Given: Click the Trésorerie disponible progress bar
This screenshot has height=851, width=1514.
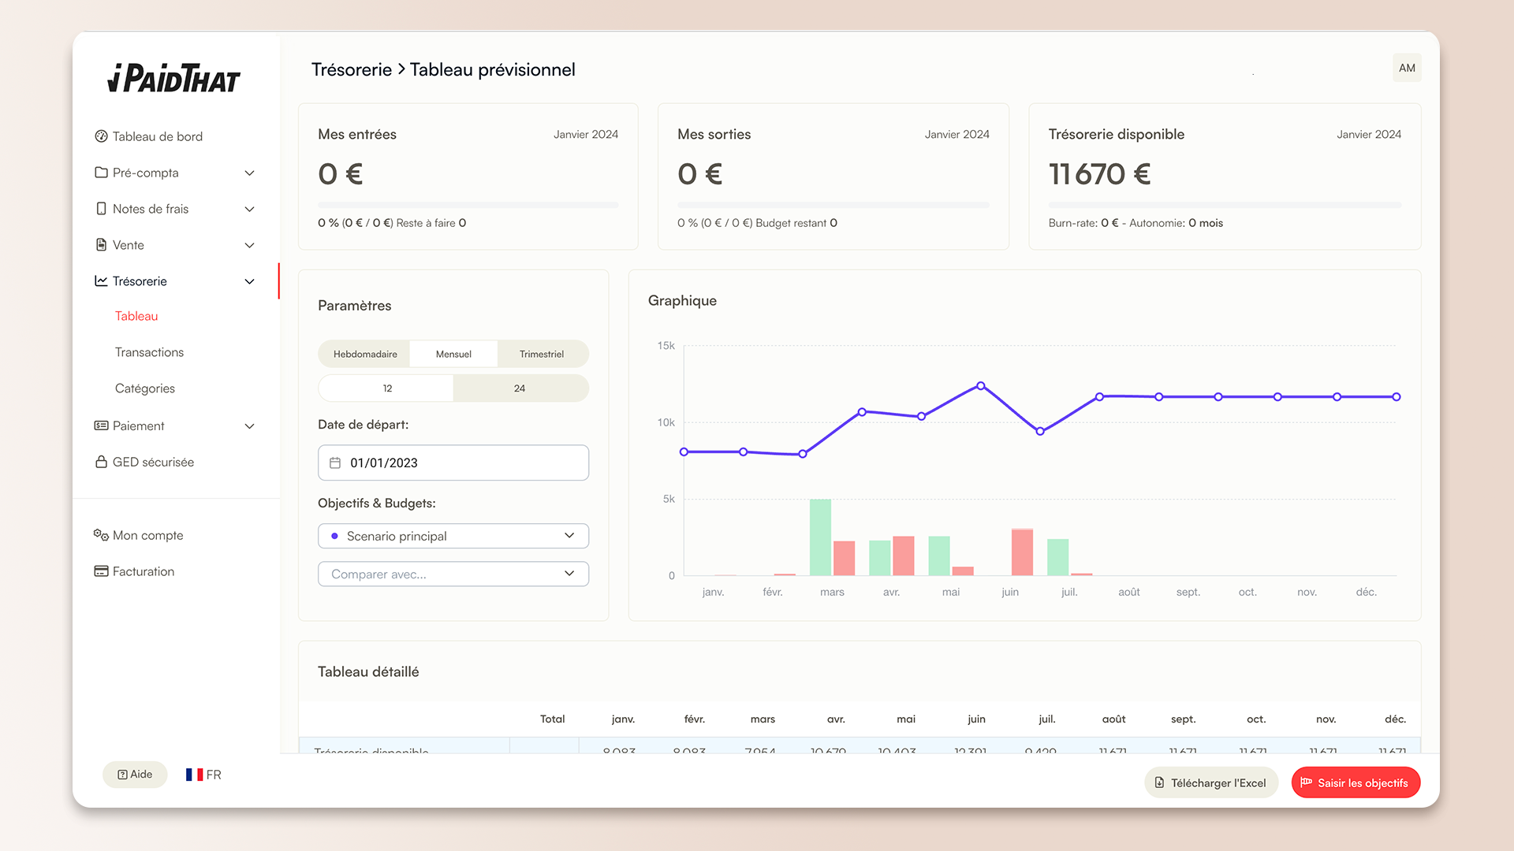Looking at the screenshot, I should [x=1225, y=205].
